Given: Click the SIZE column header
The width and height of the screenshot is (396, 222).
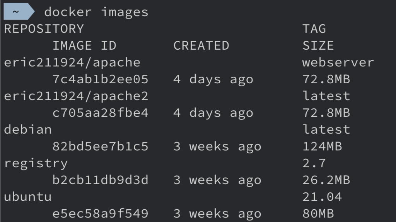Looking at the screenshot, I should pos(318,45).
